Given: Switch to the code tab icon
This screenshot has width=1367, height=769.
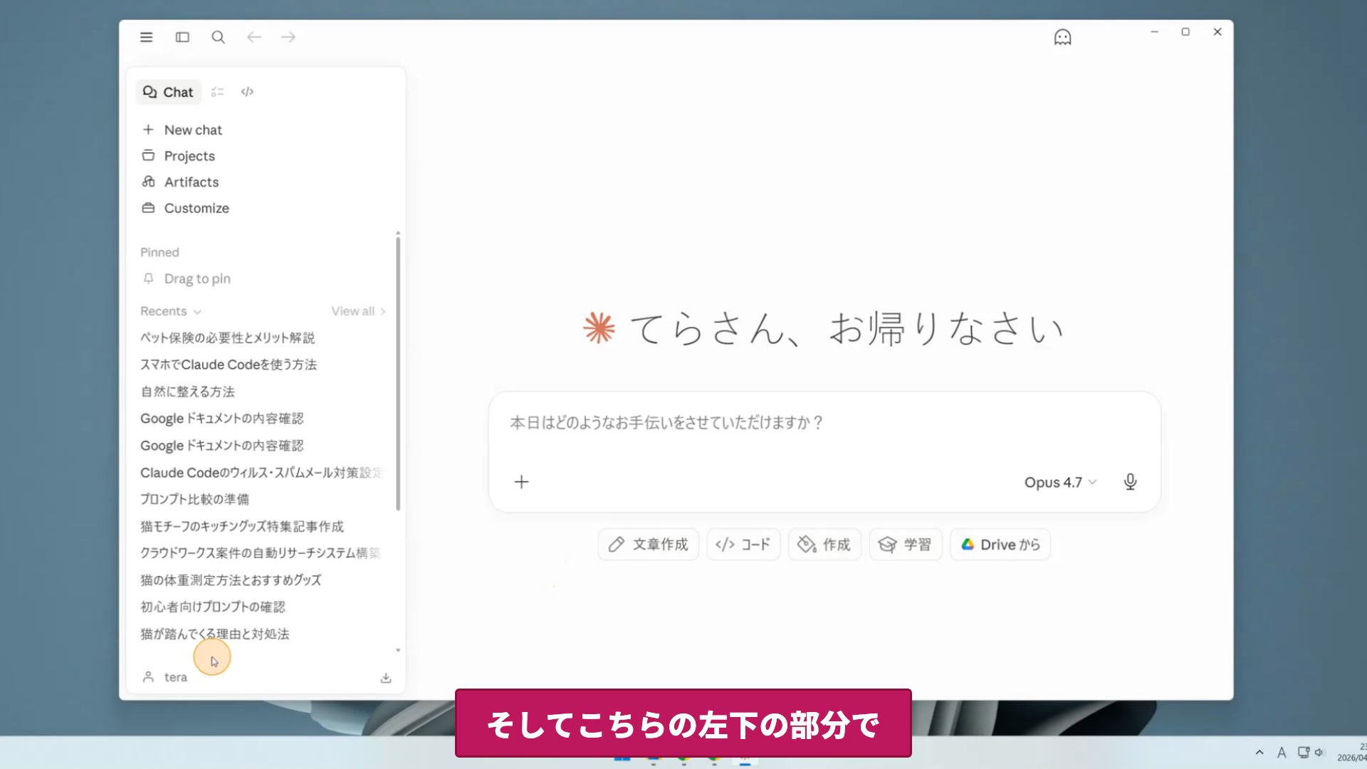Looking at the screenshot, I should 247,92.
